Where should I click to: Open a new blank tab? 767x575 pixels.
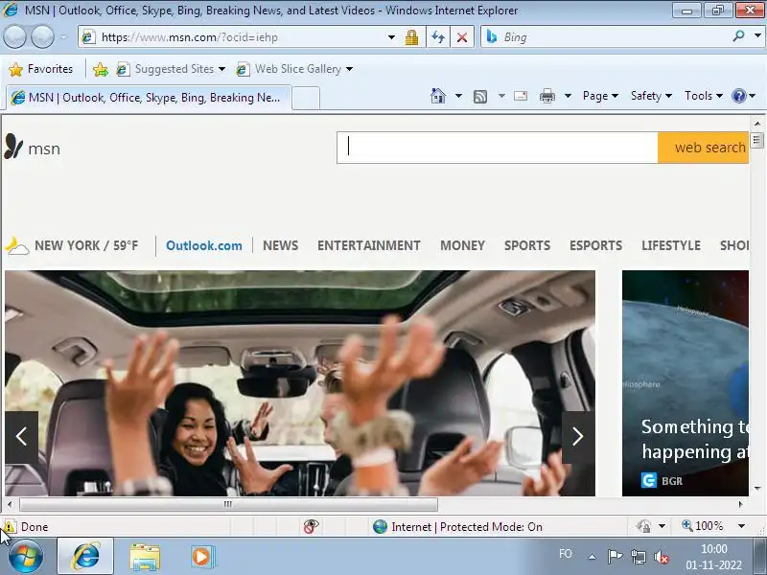click(x=306, y=98)
